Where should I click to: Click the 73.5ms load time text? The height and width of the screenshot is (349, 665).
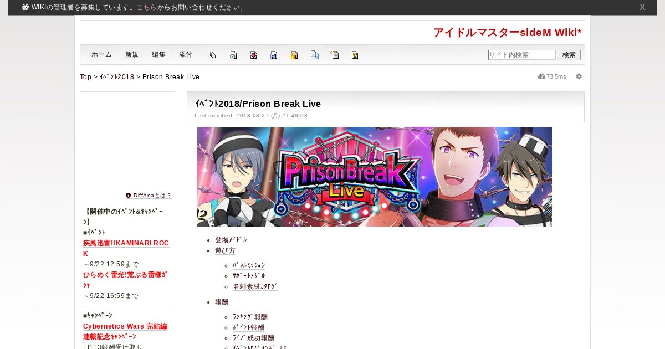556,76
